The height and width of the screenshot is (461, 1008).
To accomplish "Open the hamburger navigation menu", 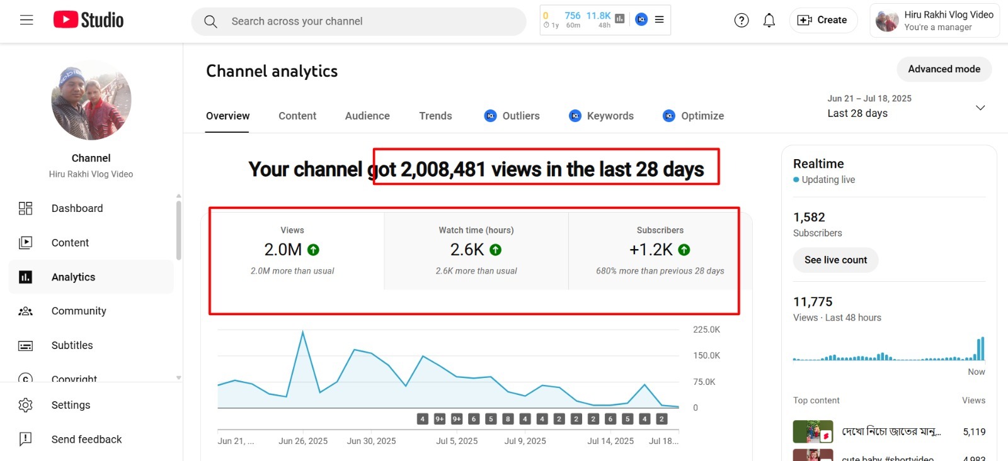I will tap(26, 20).
